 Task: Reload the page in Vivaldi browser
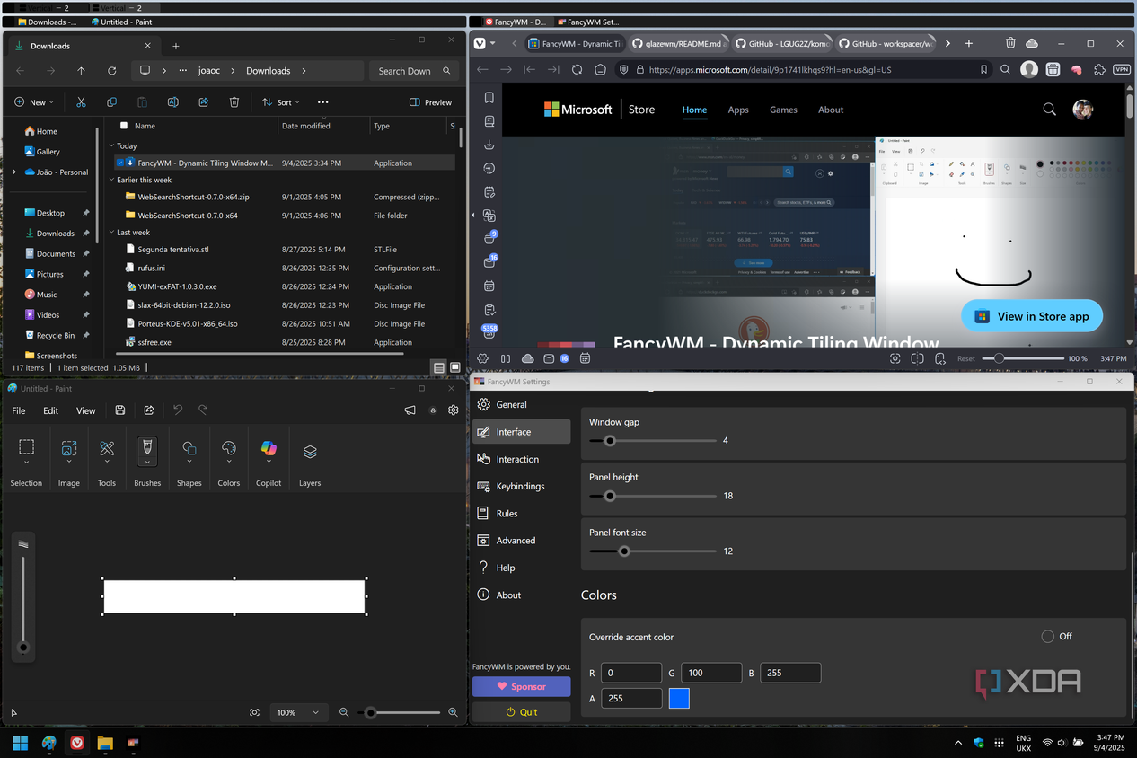(x=577, y=69)
